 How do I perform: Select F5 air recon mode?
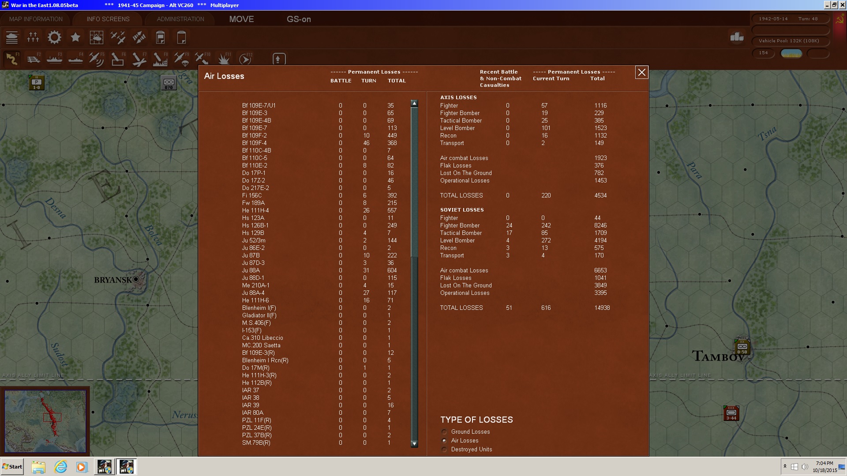pyautogui.click(x=97, y=59)
